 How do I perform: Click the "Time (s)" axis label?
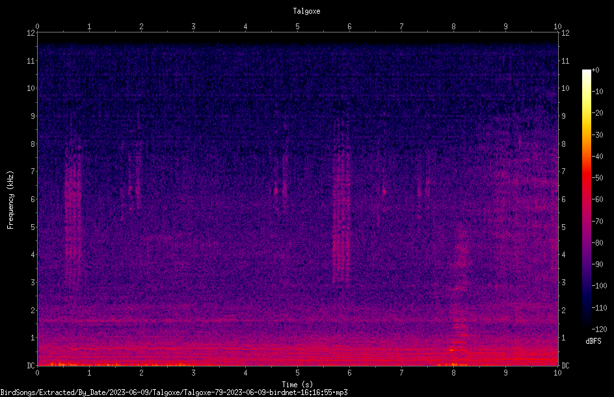297,385
